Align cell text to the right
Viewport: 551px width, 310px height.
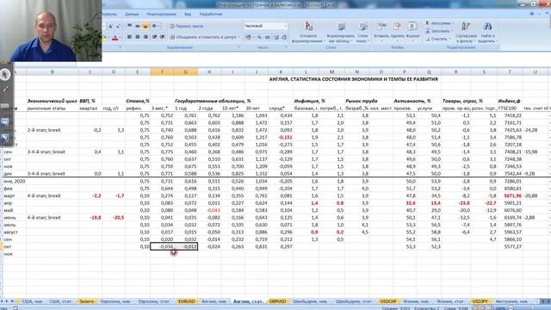[x=145, y=37]
